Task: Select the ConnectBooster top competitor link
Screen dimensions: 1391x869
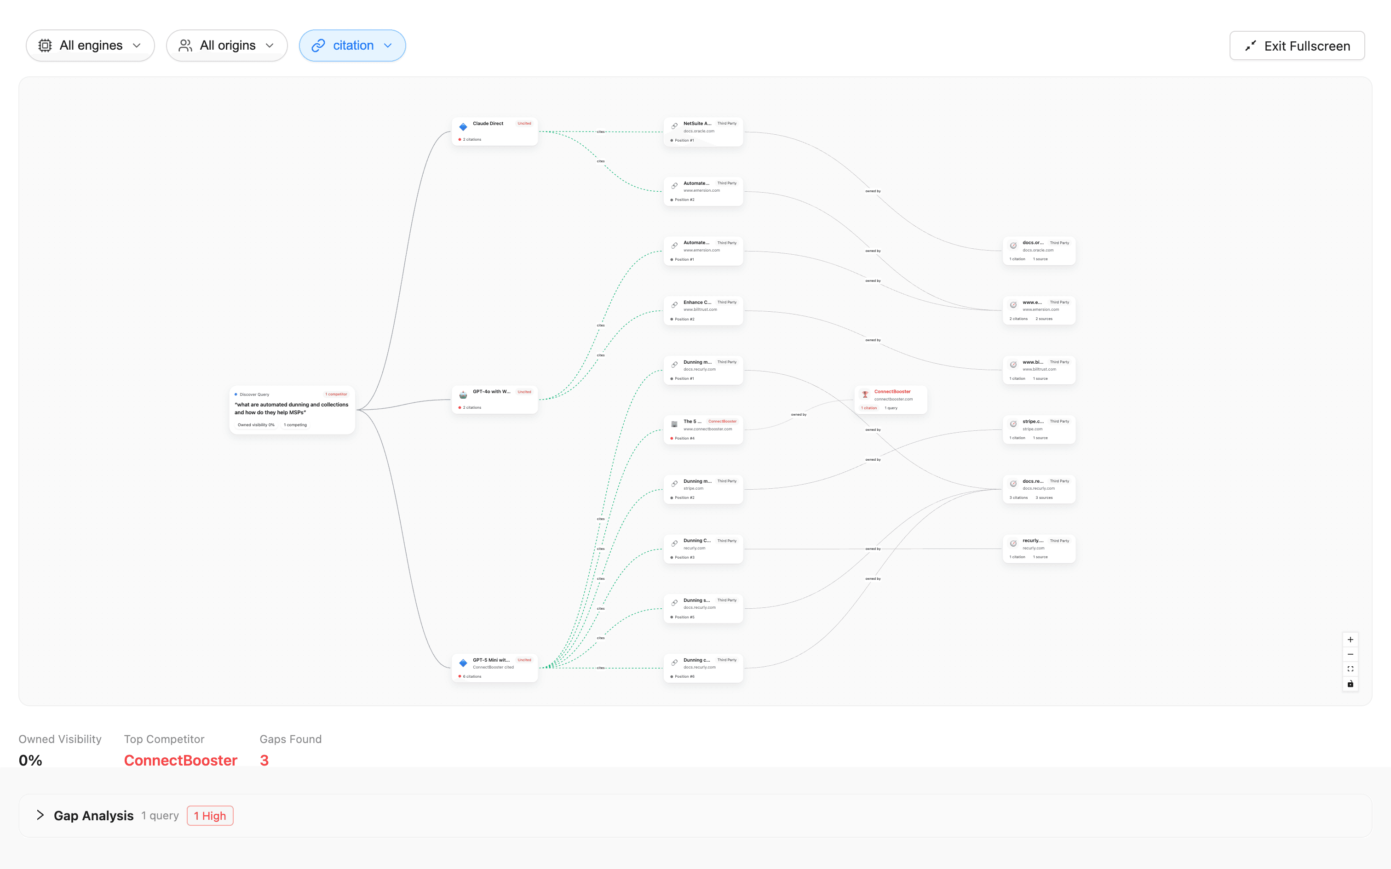Action: click(180, 760)
